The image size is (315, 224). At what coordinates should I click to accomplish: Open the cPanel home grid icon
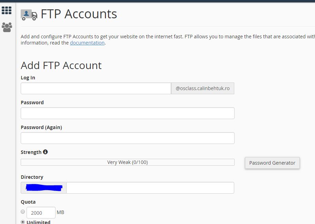[x=7, y=10]
